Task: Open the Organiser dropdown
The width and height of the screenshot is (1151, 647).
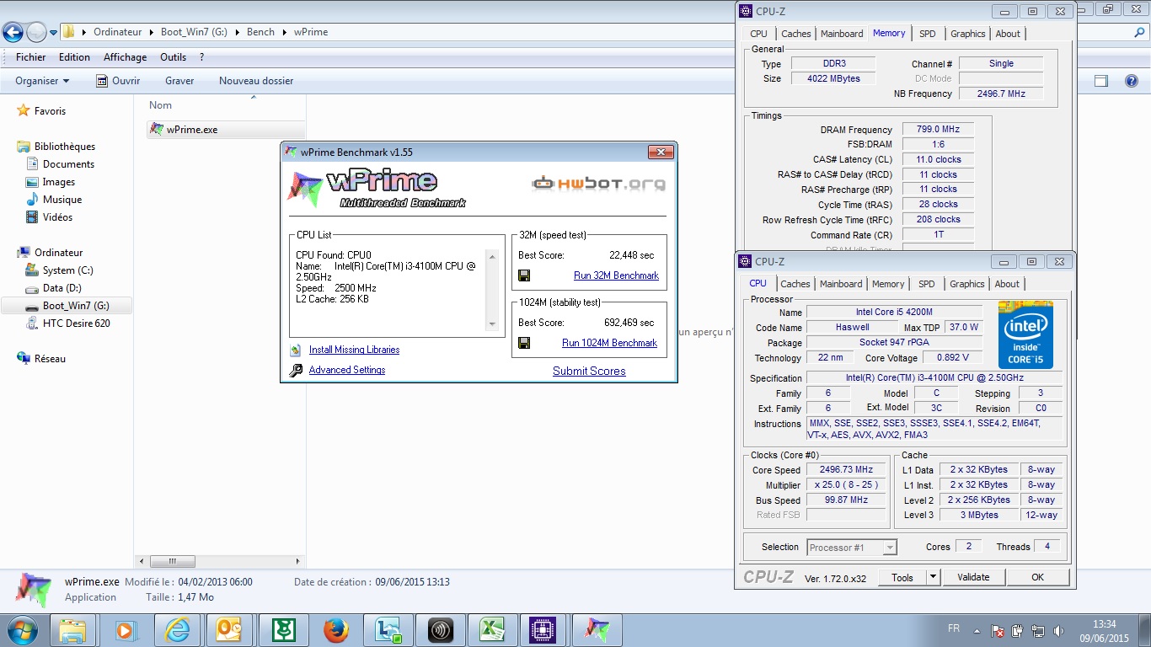Action: (42, 81)
